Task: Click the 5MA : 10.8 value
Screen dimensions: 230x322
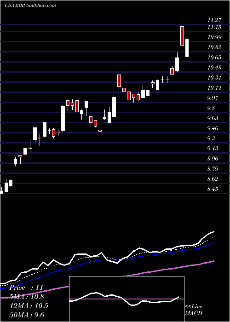Action: [27, 297]
